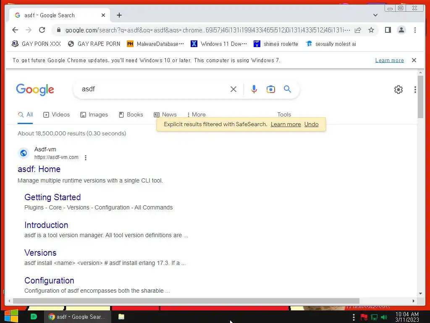Focus the Google search box containing asdf
This screenshot has height=323, width=430.
154,89
